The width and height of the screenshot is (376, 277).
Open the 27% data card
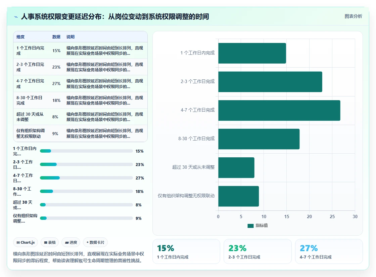point(329,251)
